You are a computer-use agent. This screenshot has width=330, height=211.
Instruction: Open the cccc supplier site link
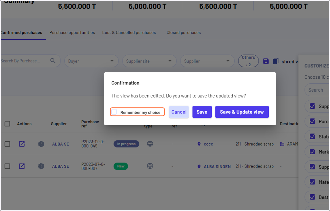click(x=208, y=144)
